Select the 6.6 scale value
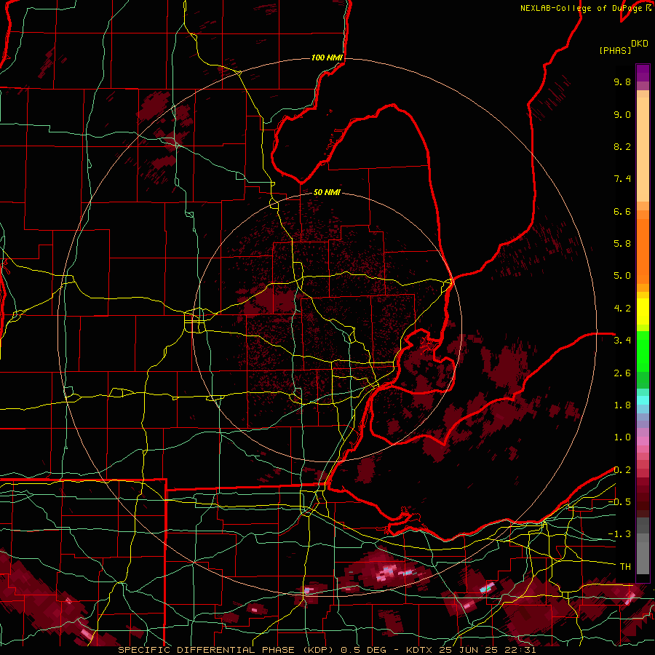Image resolution: width=655 pixels, height=655 pixels. click(622, 211)
